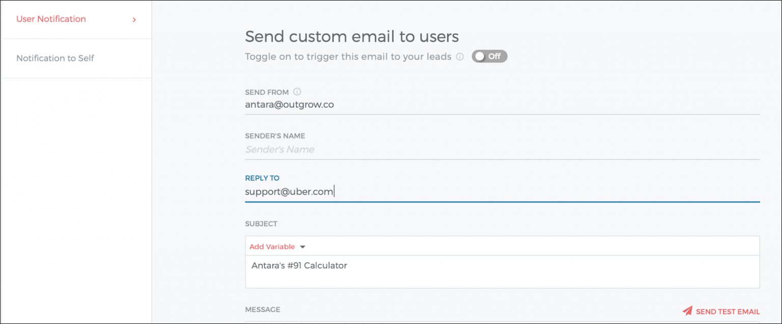Switch to Notification to Self tab

[55, 58]
